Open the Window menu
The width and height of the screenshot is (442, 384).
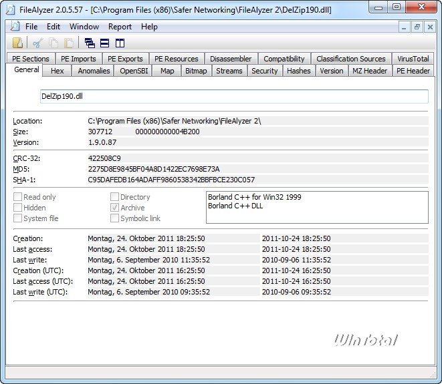[84, 27]
